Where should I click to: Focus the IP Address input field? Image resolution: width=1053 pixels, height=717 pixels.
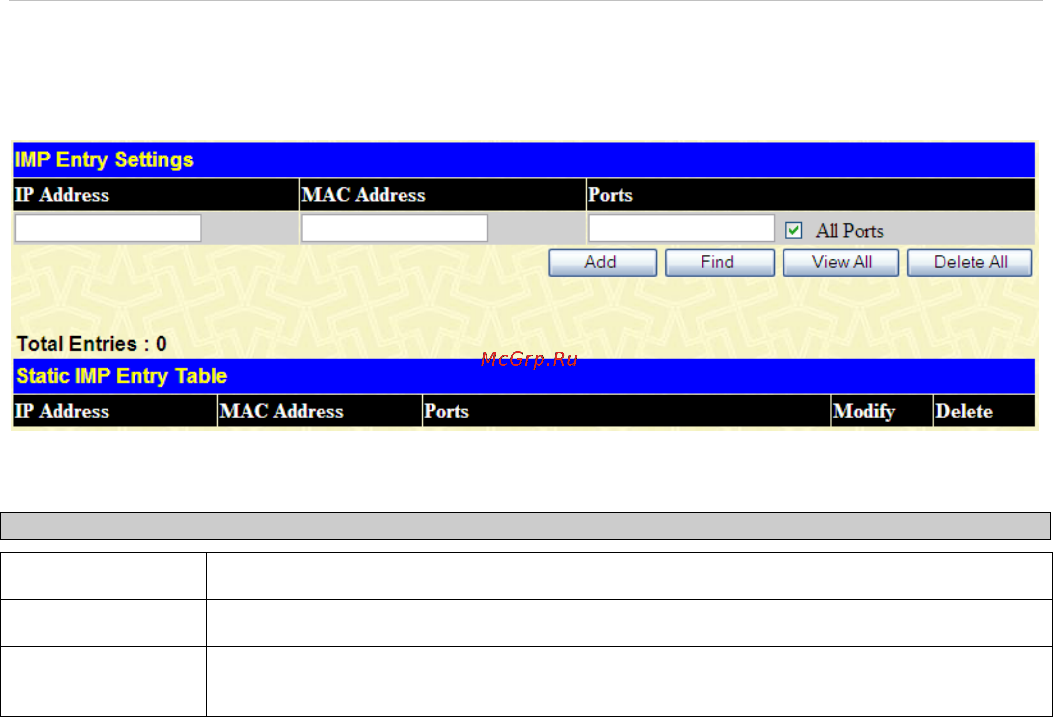(x=108, y=228)
